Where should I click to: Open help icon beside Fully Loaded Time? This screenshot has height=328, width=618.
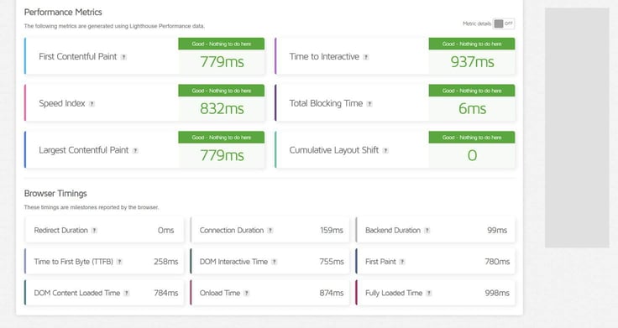click(x=429, y=293)
